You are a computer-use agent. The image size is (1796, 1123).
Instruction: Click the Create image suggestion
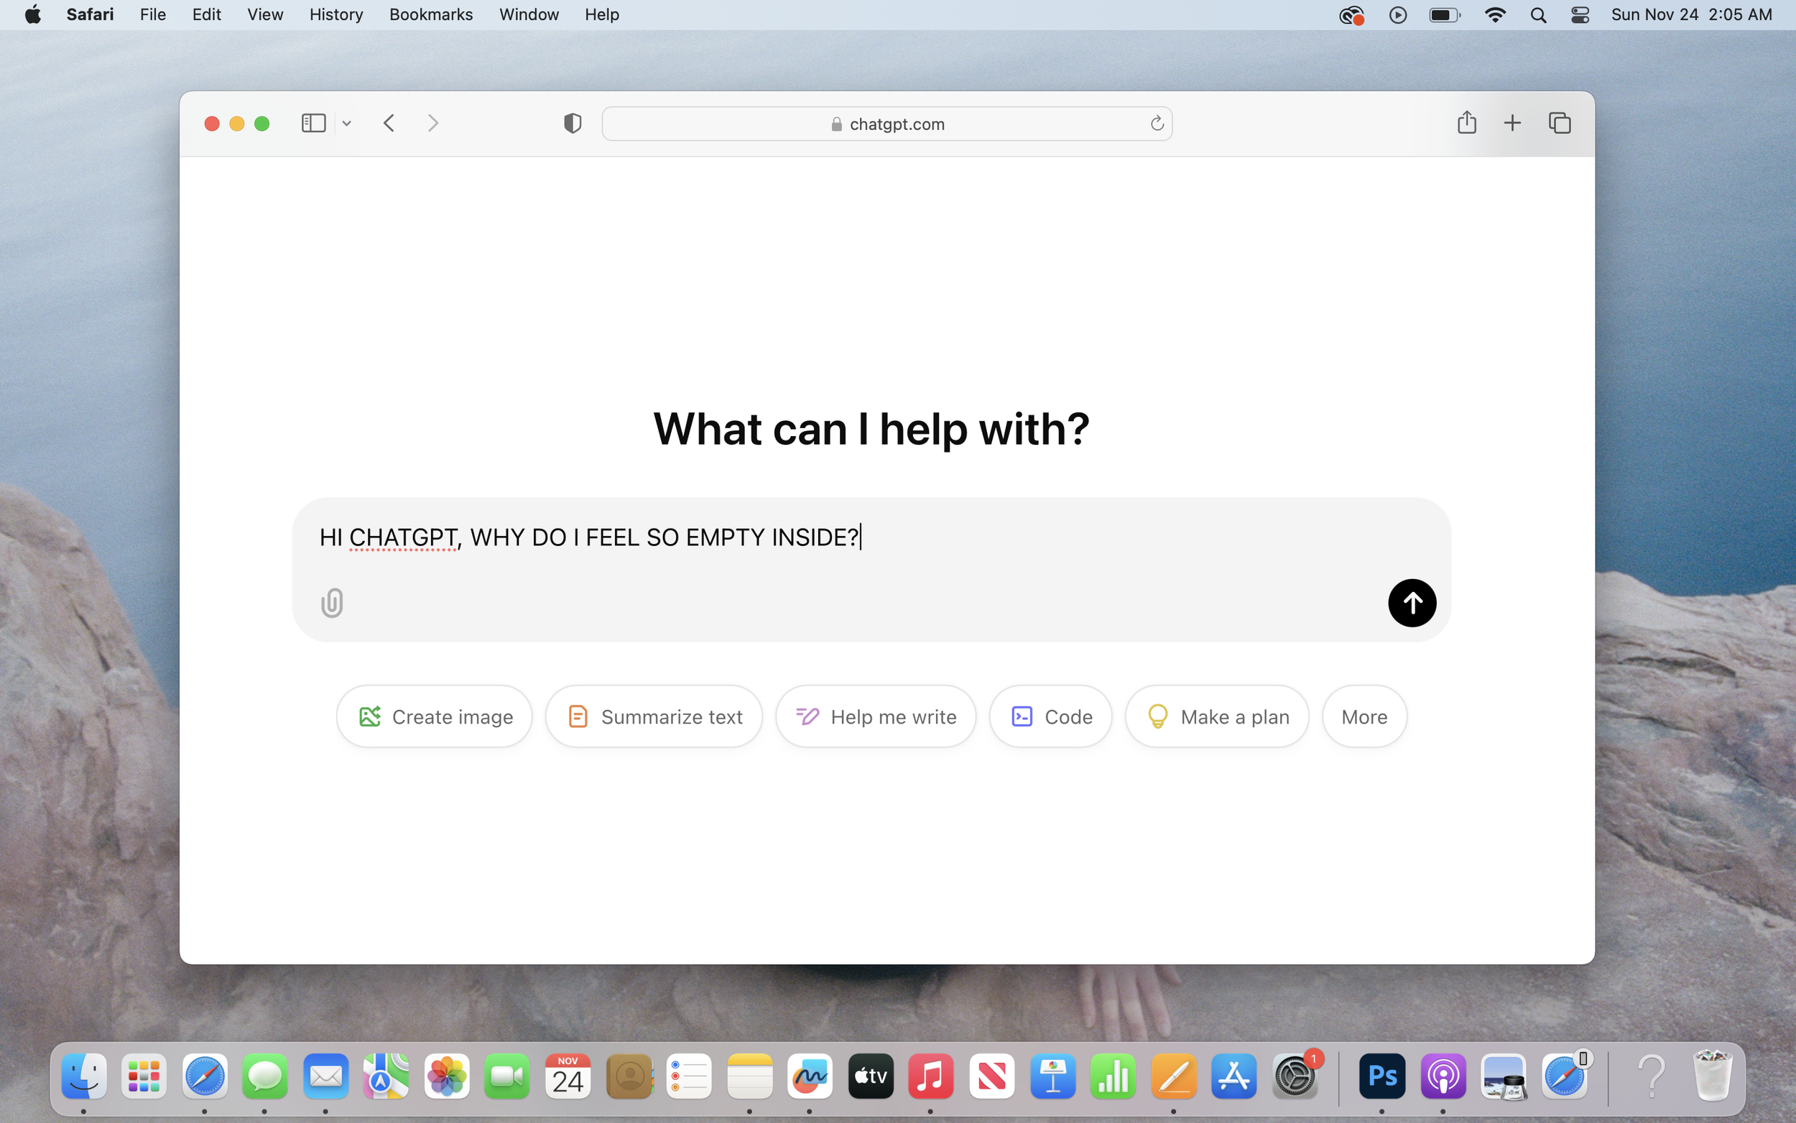click(435, 716)
